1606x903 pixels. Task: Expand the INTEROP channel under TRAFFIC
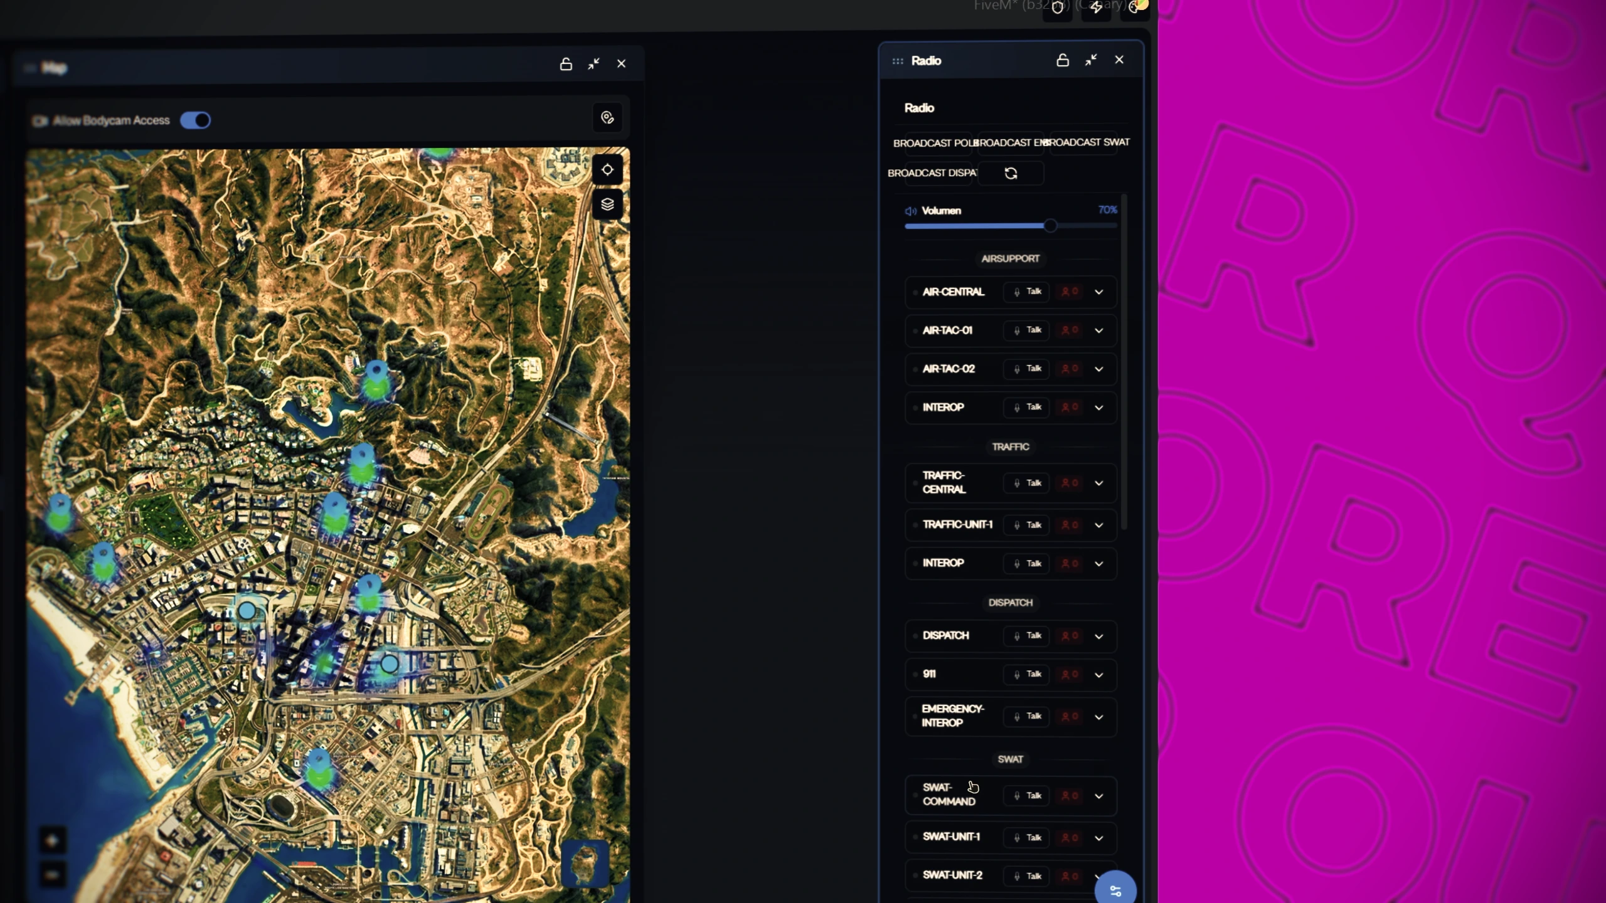[1099, 564]
